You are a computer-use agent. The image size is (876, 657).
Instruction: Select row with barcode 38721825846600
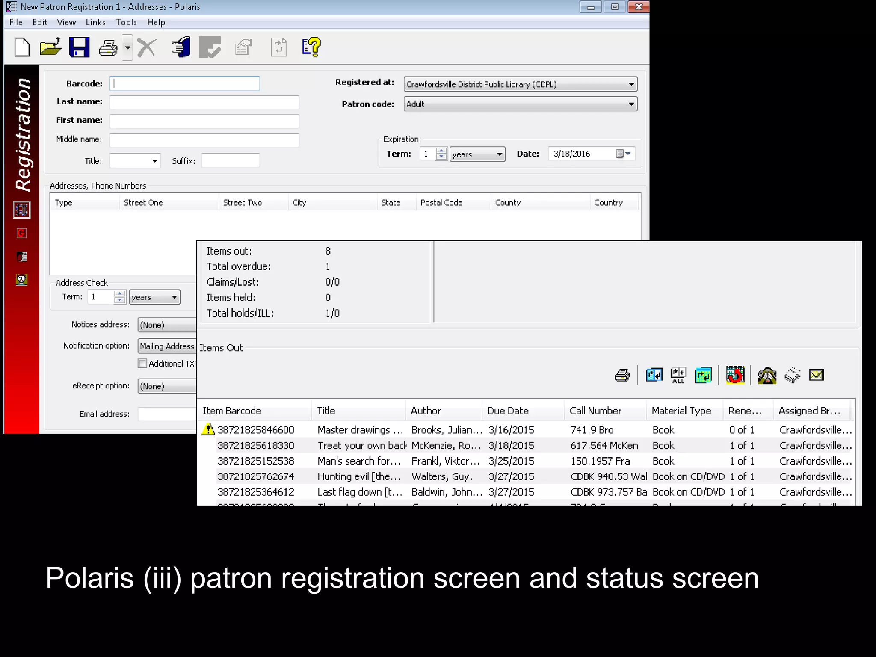(x=526, y=430)
